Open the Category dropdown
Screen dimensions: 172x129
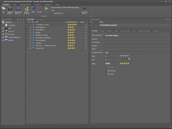[169, 46]
